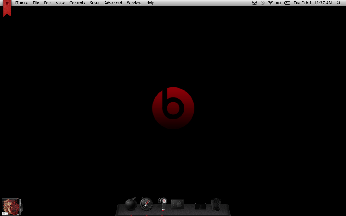Open the Advanced menu
The height and width of the screenshot is (216, 346).
113,3
